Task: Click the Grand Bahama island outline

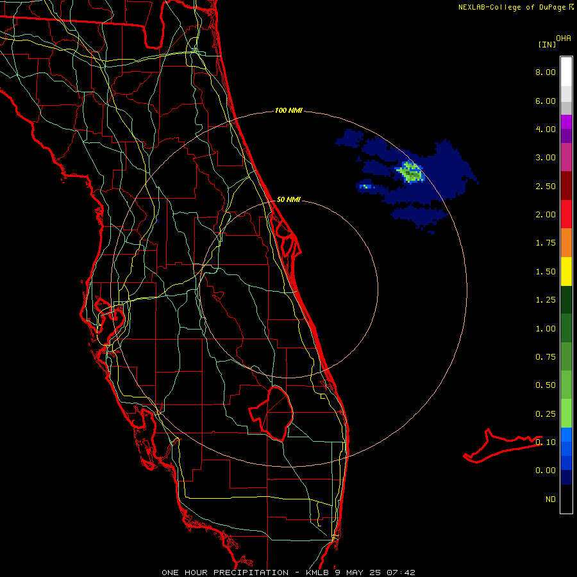Action: tap(502, 446)
